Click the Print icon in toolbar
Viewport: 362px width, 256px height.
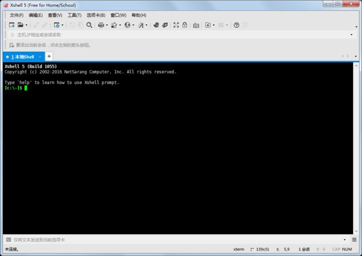click(101, 25)
